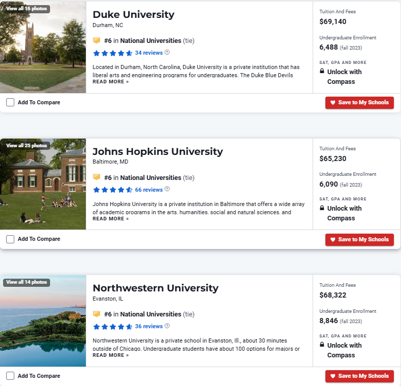401x386 pixels.
Task: Expand Johns Hopkins description with Read More
Action: [x=110, y=219]
